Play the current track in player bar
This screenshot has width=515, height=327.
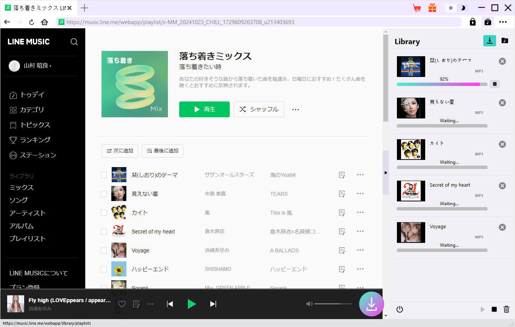[192, 304]
